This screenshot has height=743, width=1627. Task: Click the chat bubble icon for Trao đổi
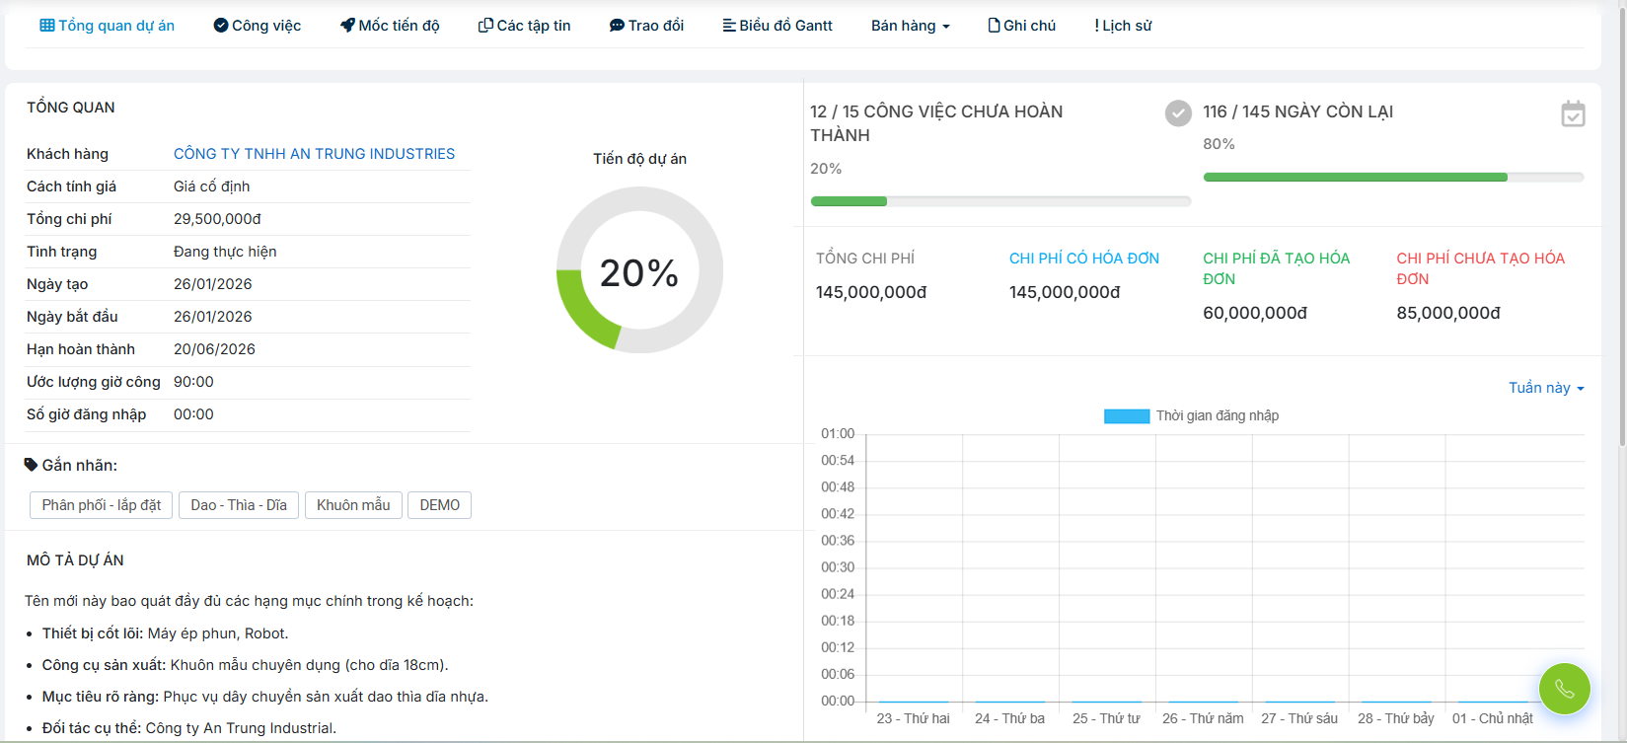(617, 26)
